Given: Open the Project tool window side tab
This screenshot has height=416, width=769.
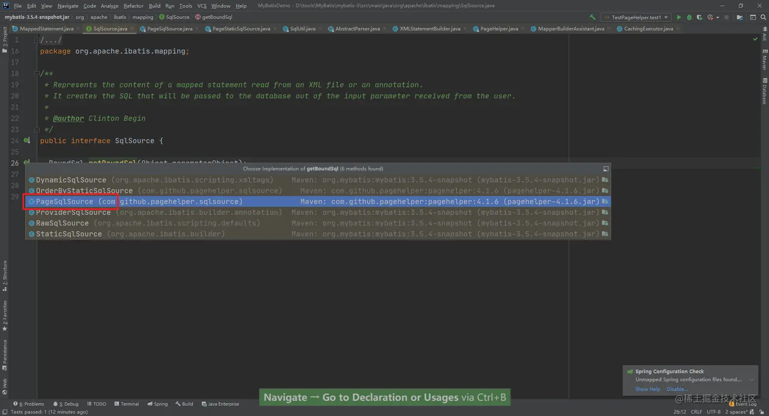Looking at the screenshot, I should (x=5, y=40).
